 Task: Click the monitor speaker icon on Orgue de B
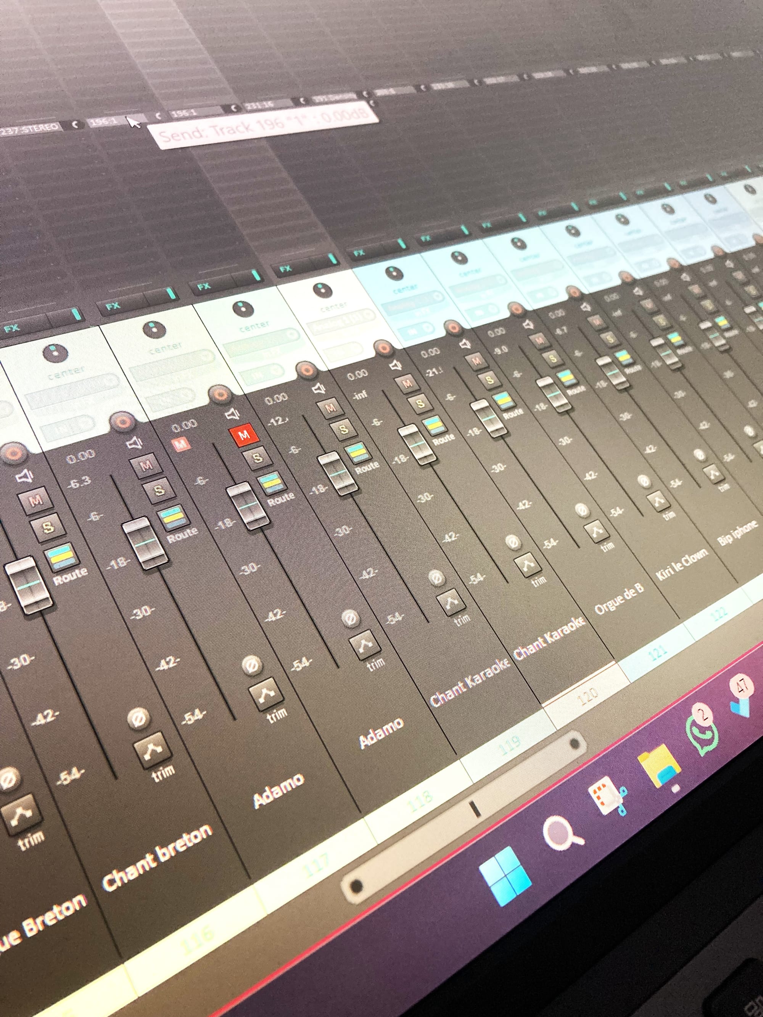[x=466, y=344]
